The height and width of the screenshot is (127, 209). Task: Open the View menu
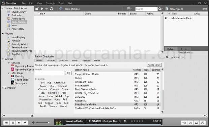tap(39, 3)
